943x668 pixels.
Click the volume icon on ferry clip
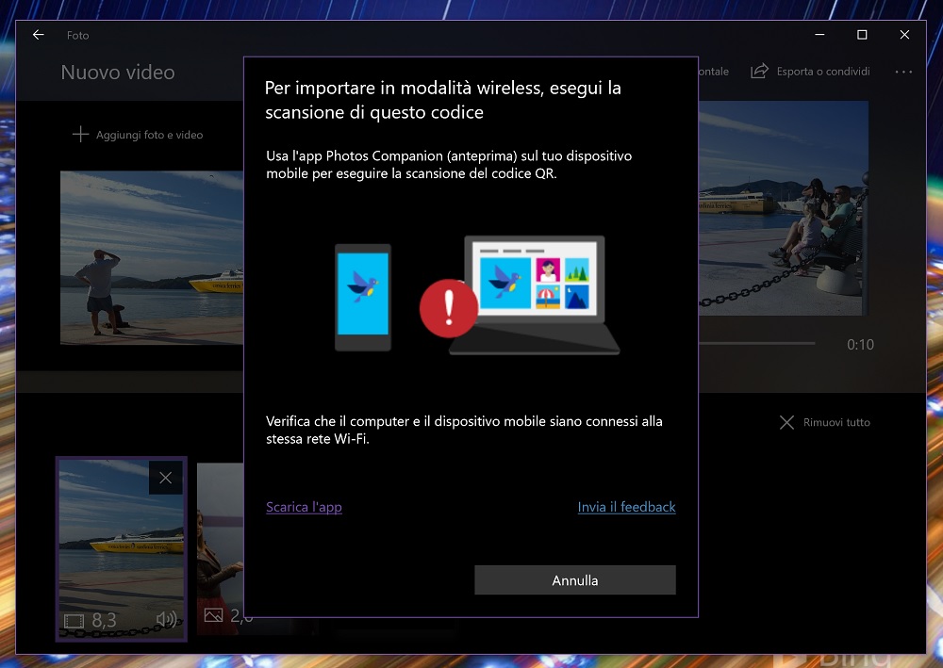coord(167,619)
